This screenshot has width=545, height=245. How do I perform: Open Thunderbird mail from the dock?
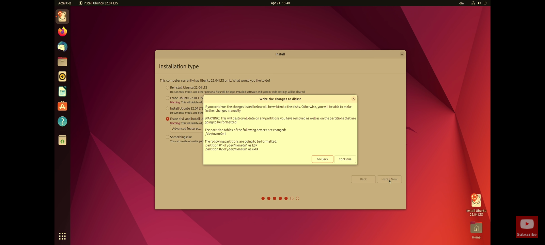(x=62, y=47)
